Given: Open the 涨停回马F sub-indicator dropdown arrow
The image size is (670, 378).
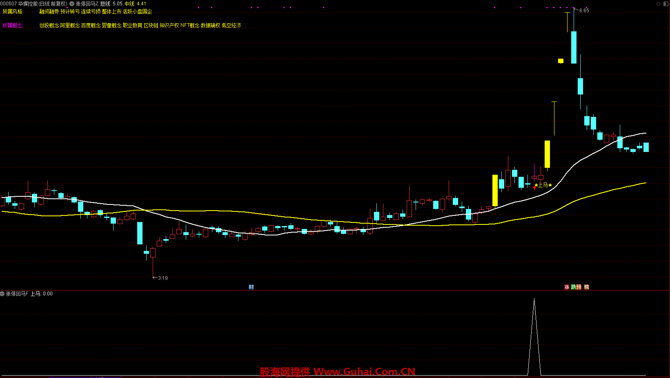Looking at the screenshot, I should pyautogui.click(x=2, y=294).
